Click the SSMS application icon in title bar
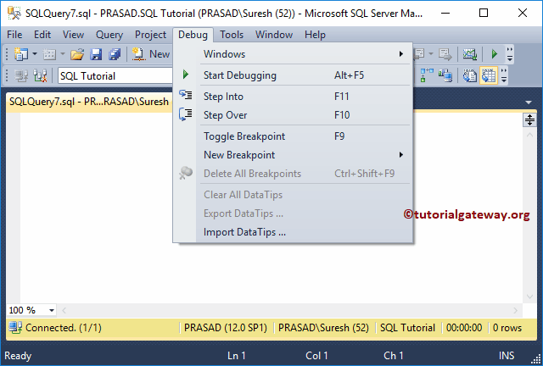The width and height of the screenshot is (543, 366). click(14, 14)
